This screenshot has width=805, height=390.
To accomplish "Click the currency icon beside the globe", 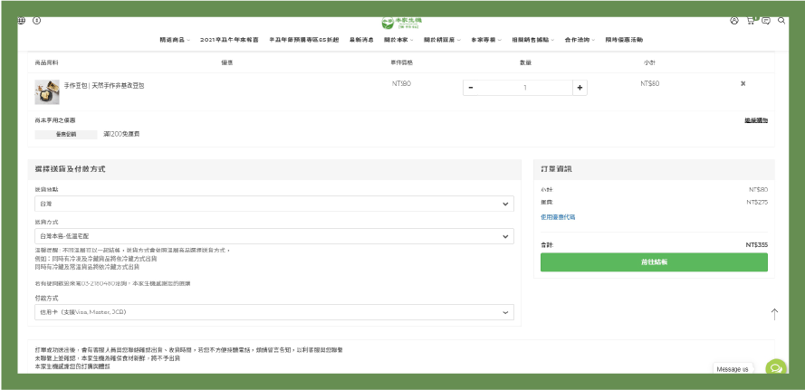I will [36, 20].
